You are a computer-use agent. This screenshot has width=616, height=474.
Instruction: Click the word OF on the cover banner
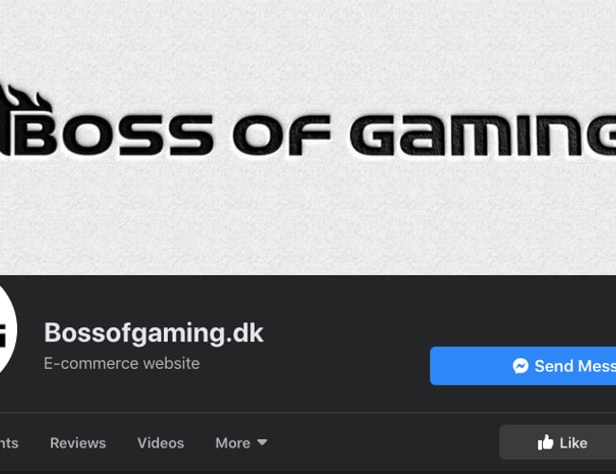(x=281, y=135)
